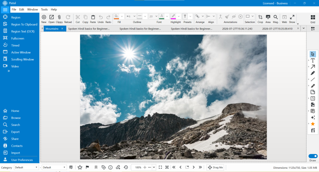Select the Crop tool
This screenshot has height=172, width=319.
pyautogui.click(x=260, y=19)
